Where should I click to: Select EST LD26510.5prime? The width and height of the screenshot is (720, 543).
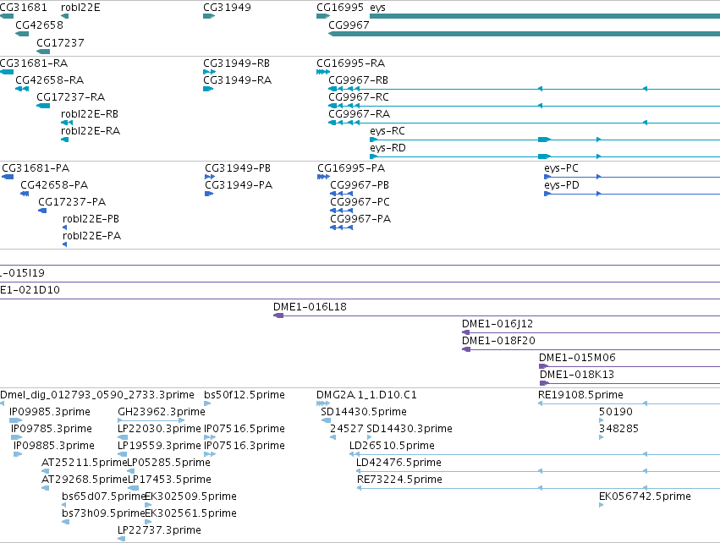point(392,446)
